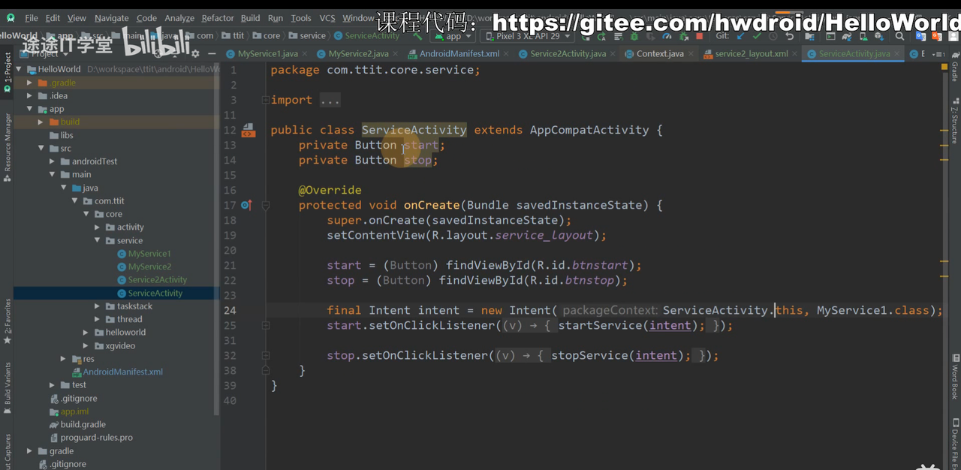961x470 pixels.
Task: Expand the .idea folder arrow
Action: [30, 96]
